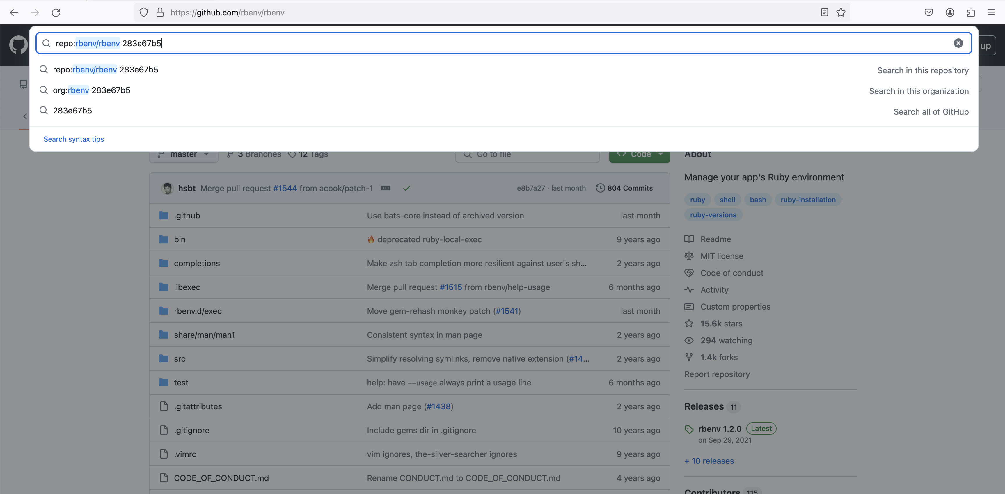Open the libexec folder

tap(187, 287)
